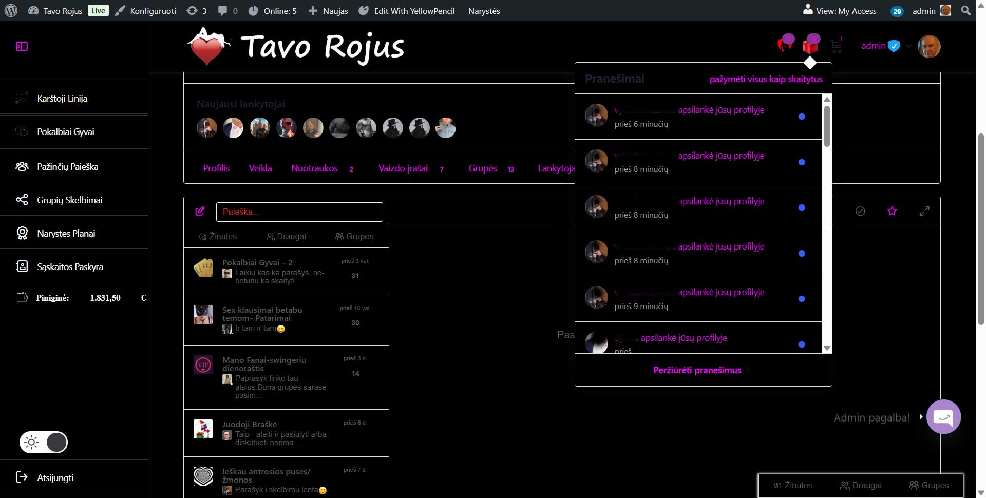The width and height of the screenshot is (986, 498).
Task: Expand the Naujas admin bar menu
Action: click(x=328, y=11)
